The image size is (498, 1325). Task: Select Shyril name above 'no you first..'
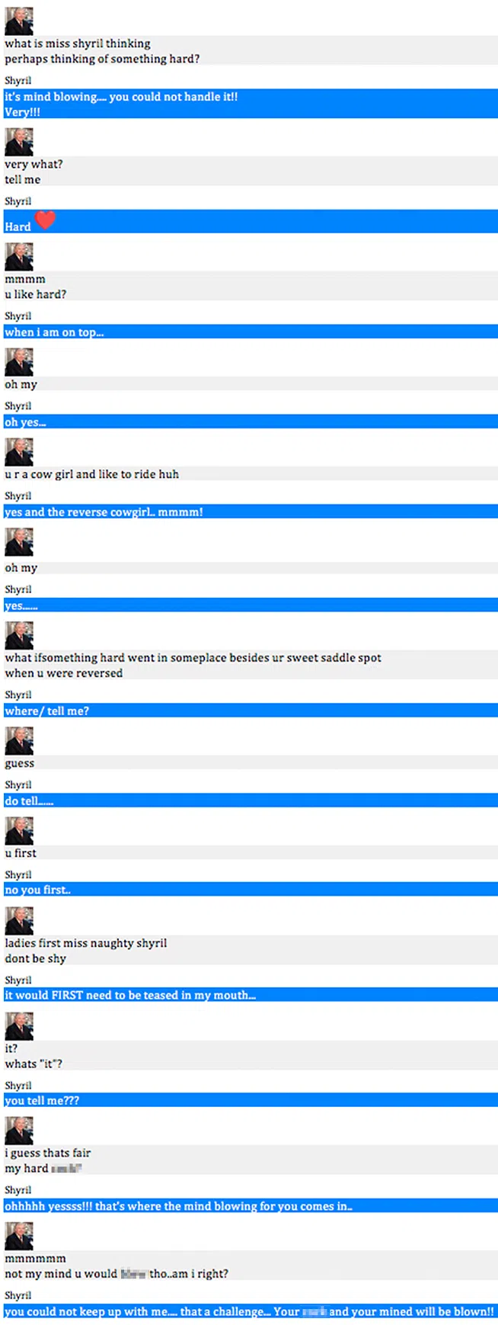coord(18,874)
